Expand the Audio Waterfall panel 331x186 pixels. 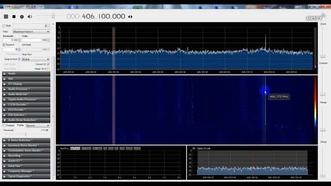pyautogui.click(x=26, y=94)
